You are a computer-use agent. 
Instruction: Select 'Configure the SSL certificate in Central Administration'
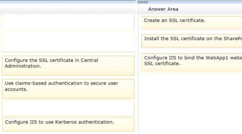point(68,66)
